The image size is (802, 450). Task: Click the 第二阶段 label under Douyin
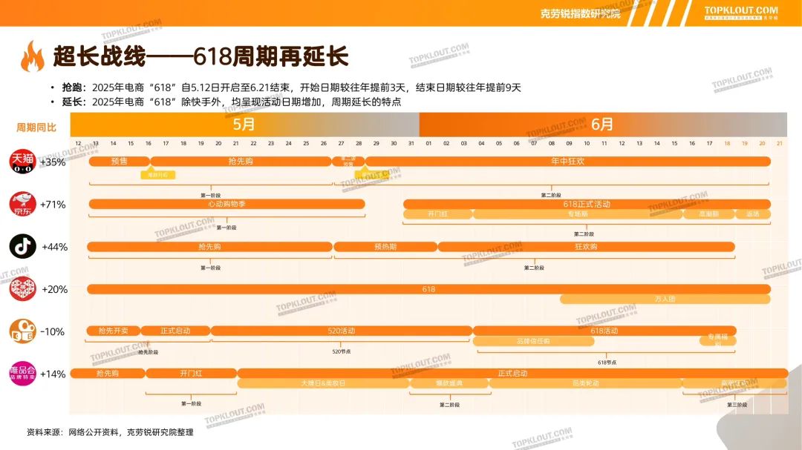point(534,268)
